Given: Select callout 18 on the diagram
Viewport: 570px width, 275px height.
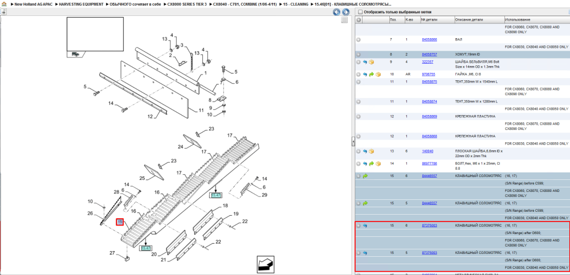Looking at the screenshot, I should coord(225,206).
